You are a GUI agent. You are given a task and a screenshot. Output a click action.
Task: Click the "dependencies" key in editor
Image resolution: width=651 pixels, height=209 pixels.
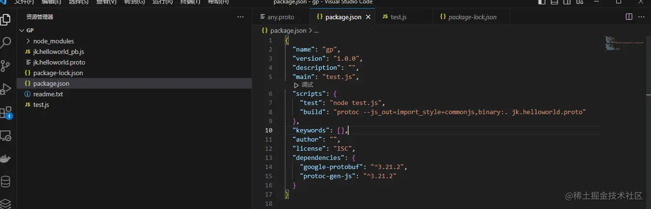318,157
